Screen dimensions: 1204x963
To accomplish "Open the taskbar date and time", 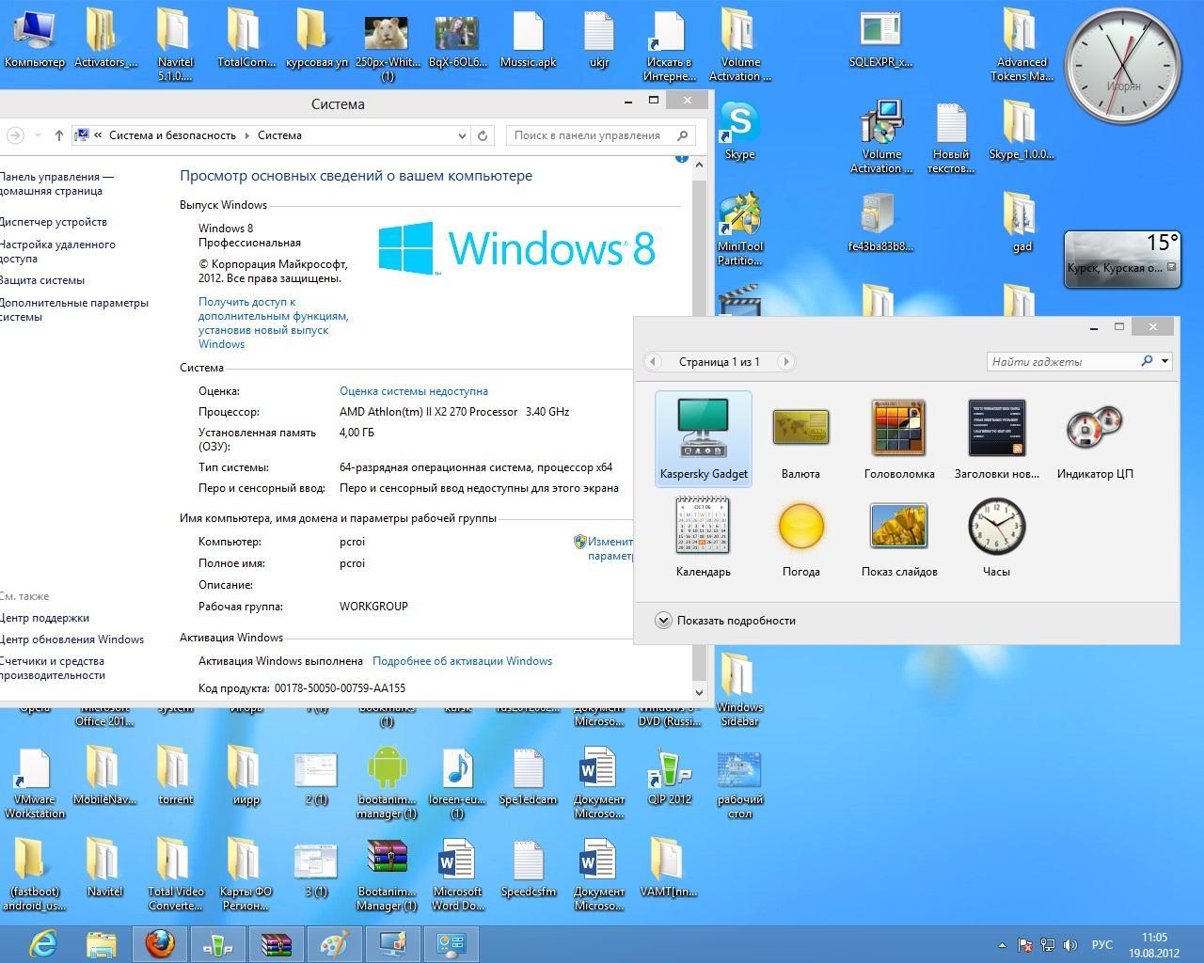I will pos(1154,944).
